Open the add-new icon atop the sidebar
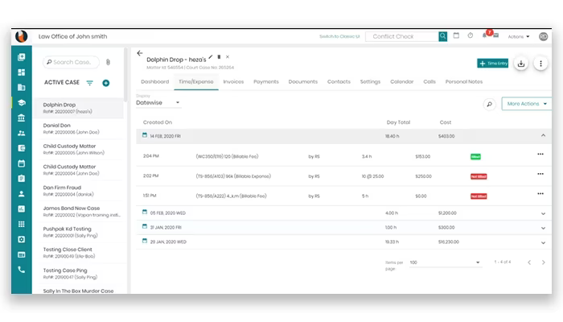This screenshot has height=322, width=563. 22,57
